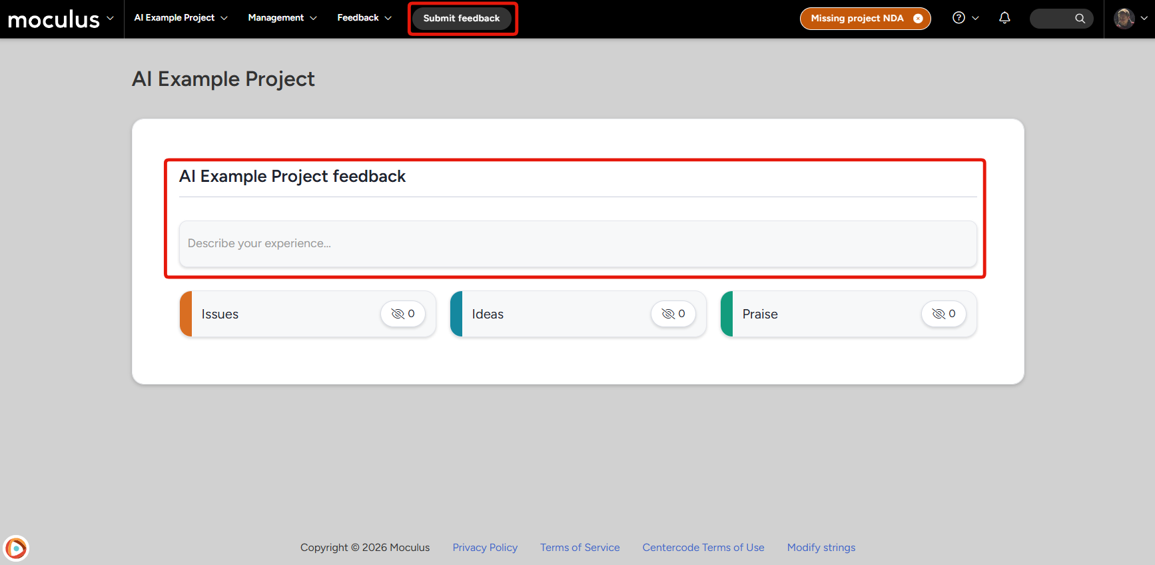Toggle hidden count badge on Ideas
Image resolution: width=1155 pixels, height=565 pixels.
673,314
